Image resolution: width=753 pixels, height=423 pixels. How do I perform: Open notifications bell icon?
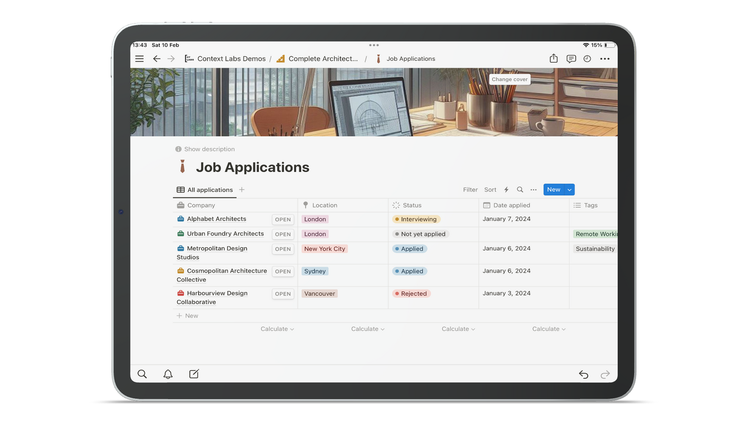(168, 374)
